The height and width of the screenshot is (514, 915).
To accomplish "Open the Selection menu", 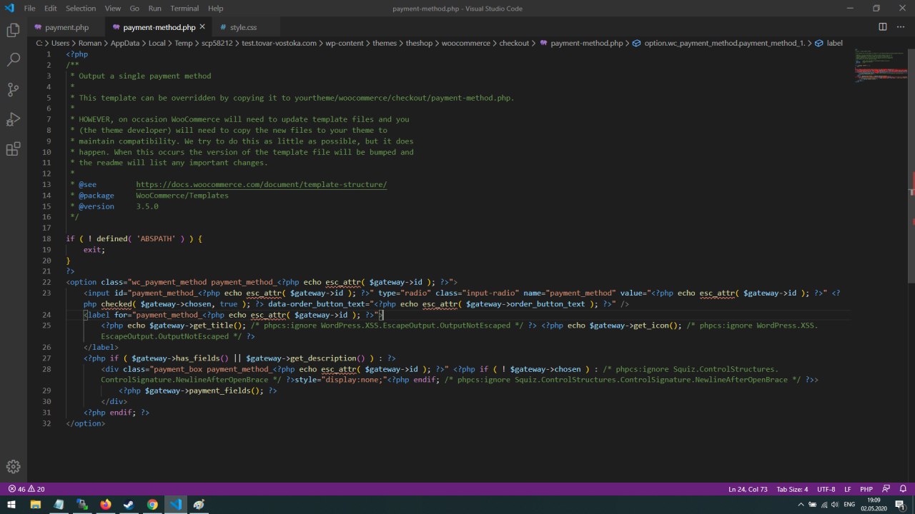I will 81,9.
